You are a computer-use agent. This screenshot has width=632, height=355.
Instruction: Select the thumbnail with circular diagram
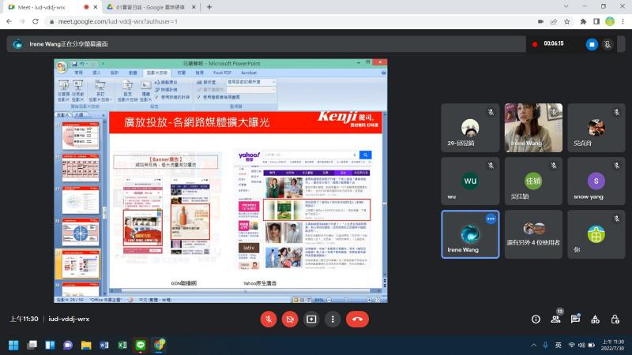[x=81, y=232]
